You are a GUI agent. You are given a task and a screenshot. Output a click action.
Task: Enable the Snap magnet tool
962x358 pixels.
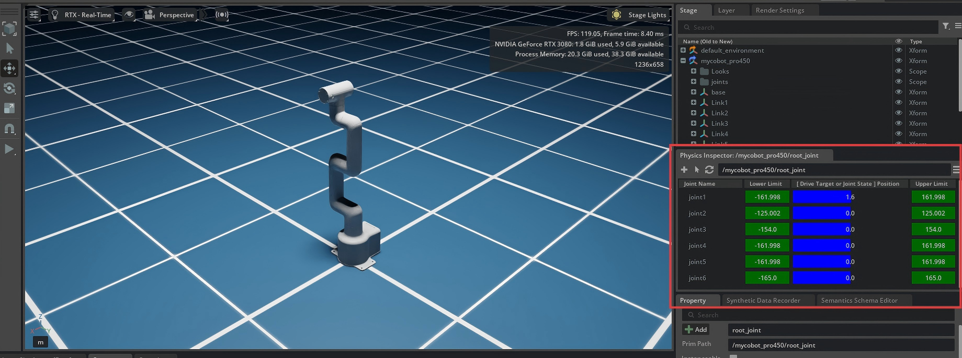[x=9, y=128]
